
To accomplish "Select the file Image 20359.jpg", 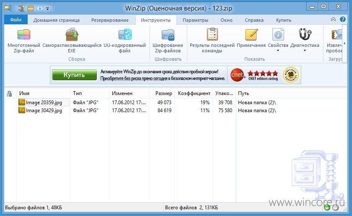I will click(44, 103).
